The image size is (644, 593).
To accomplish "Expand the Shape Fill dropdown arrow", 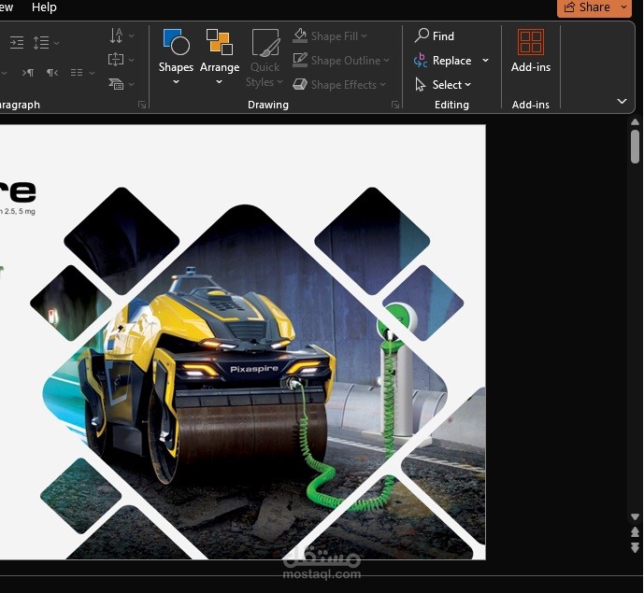I will coord(365,36).
